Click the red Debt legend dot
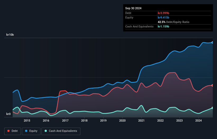217x139 pixels. [x=8, y=131]
